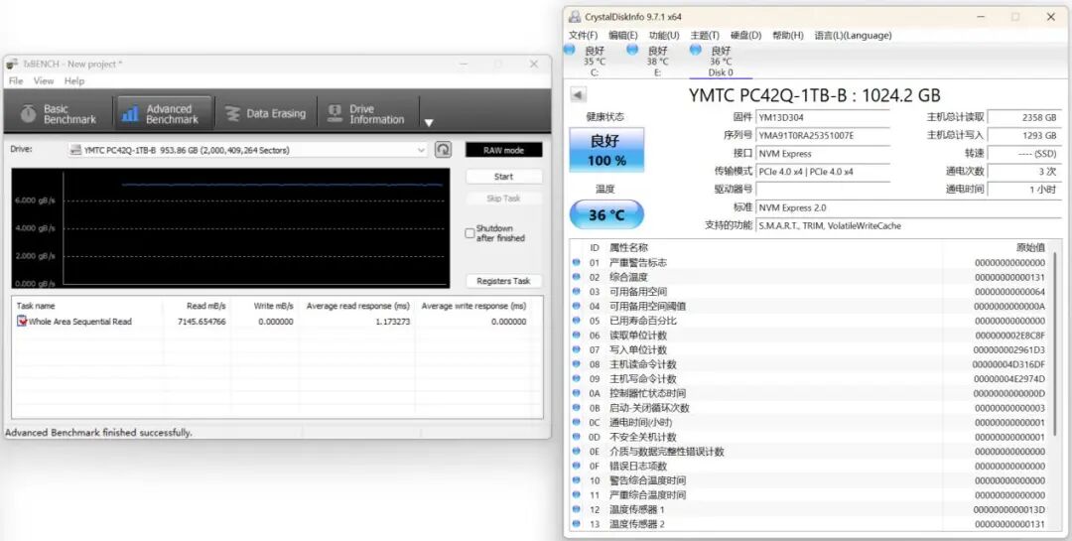Open the 硬盘(D) menu
The width and height of the screenshot is (1072, 541).
click(745, 35)
